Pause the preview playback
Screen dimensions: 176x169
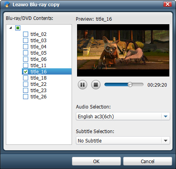(x=83, y=85)
